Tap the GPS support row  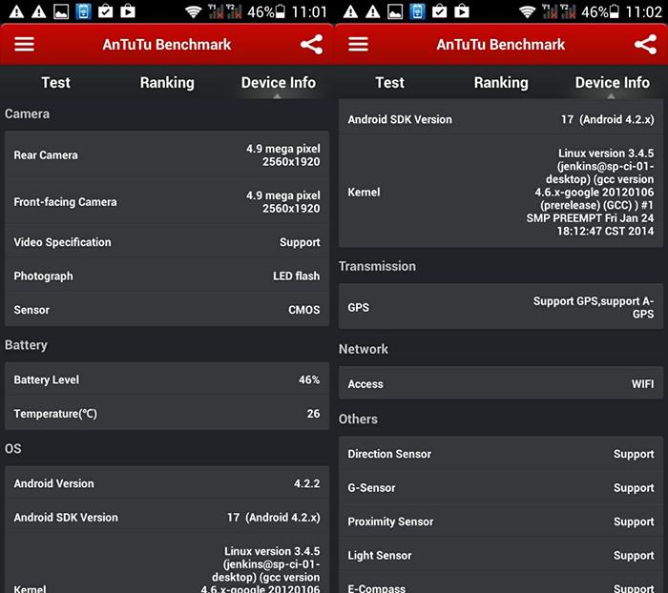pyautogui.click(x=501, y=307)
